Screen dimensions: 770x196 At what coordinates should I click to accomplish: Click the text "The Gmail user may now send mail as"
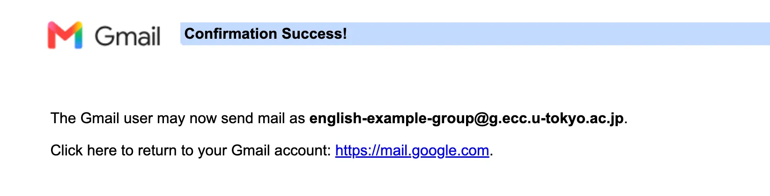pos(178,119)
